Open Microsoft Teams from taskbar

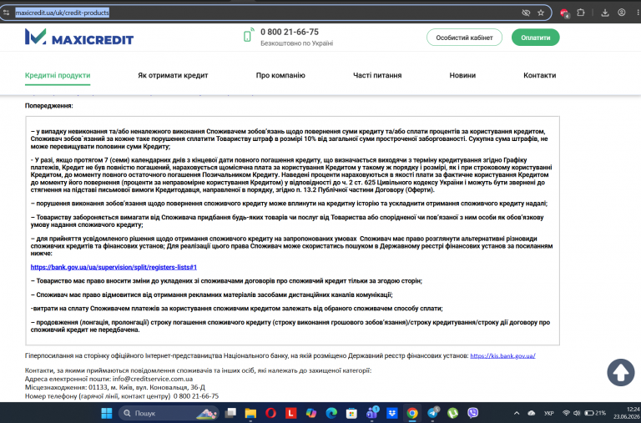pyautogui.click(x=372, y=413)
